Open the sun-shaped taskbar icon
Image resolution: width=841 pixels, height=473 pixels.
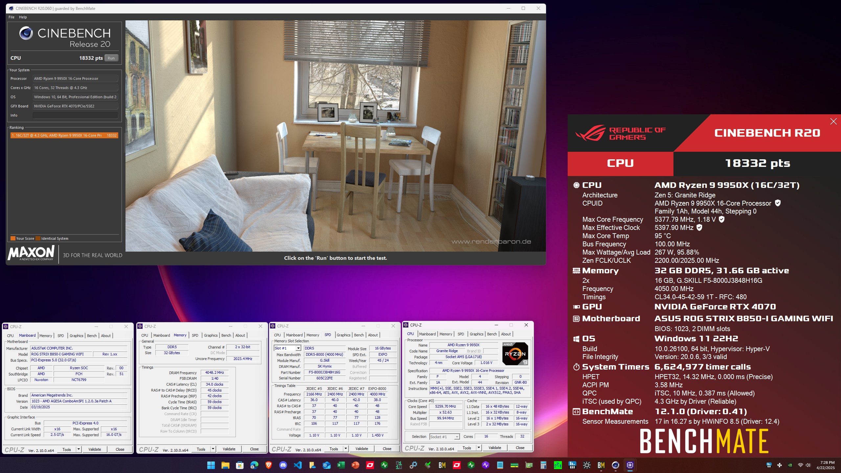point(587,465)
